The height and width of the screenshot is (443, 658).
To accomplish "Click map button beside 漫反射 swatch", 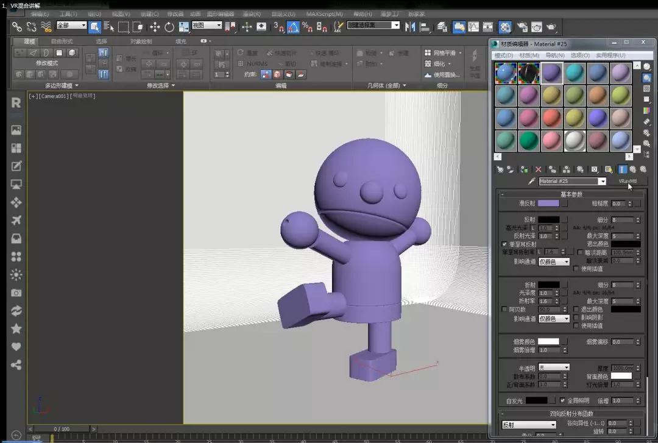I will tap(564, 204).
